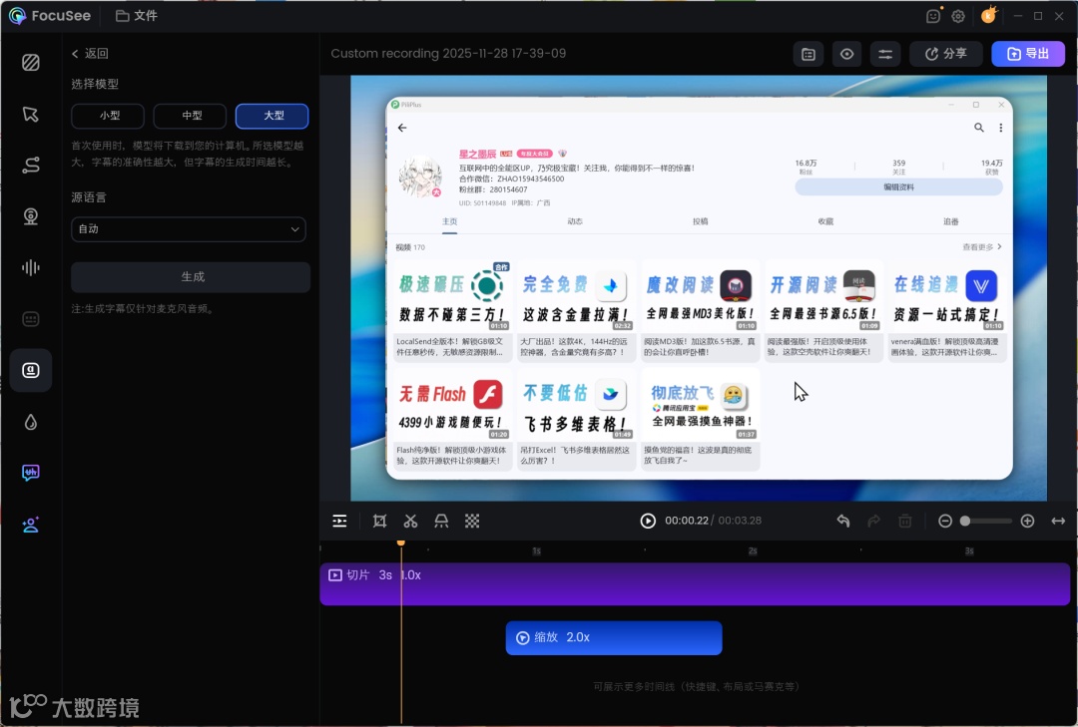
Task: Open the watermark droplet sidebar icon
Action: click(30, 422)
